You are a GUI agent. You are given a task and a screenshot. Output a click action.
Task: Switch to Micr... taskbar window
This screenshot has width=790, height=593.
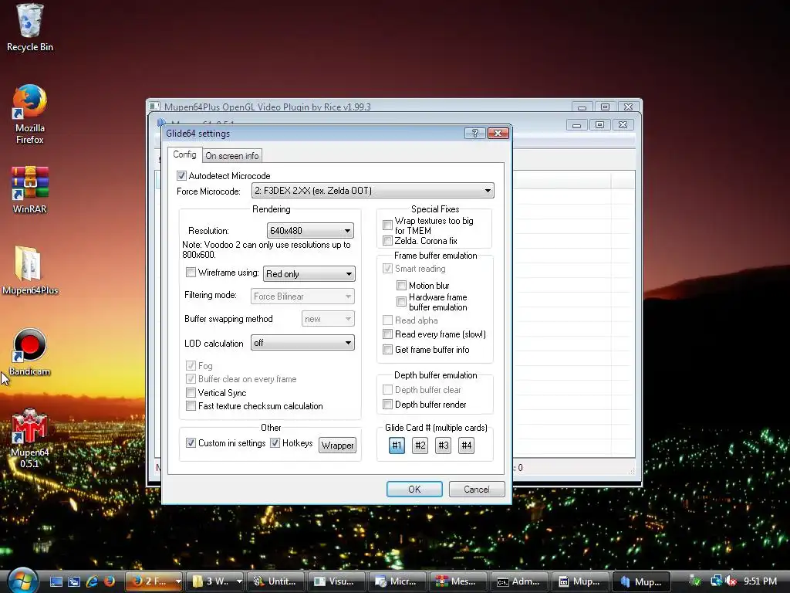click(x=397, y=581)
